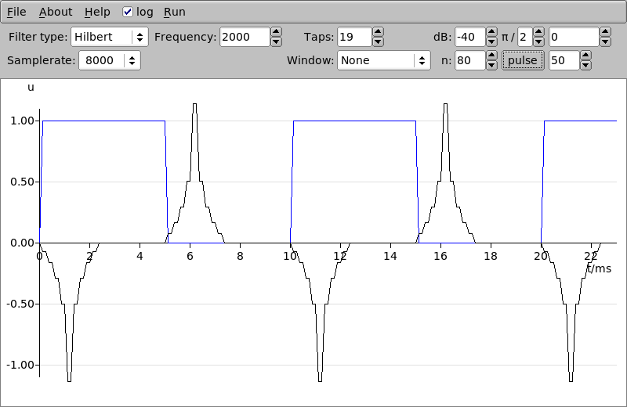Image resolution: width=627 pixels, height=407 pixels.
Task: Open the File menu
Action: pyautogui.click(x=16, y=12)
